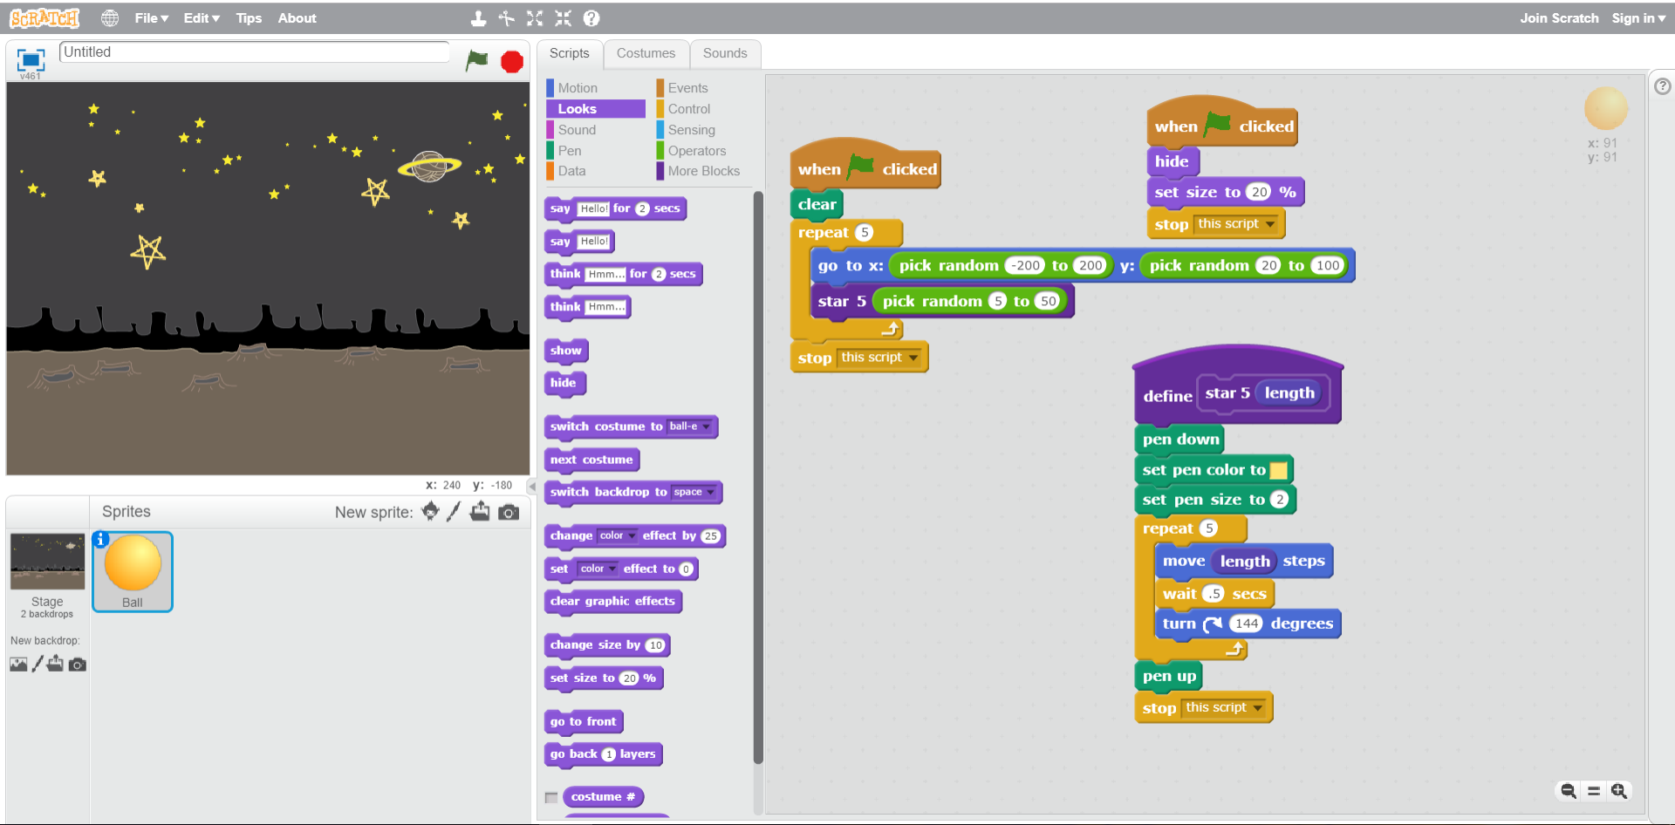Open info for the Ball sprite
The width and height of the screenshot is (1675, 825).
click(101, 540)
